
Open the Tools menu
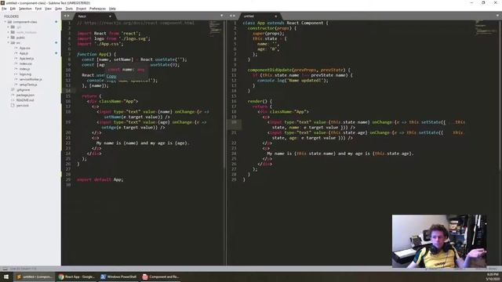[x=69, y=9]
